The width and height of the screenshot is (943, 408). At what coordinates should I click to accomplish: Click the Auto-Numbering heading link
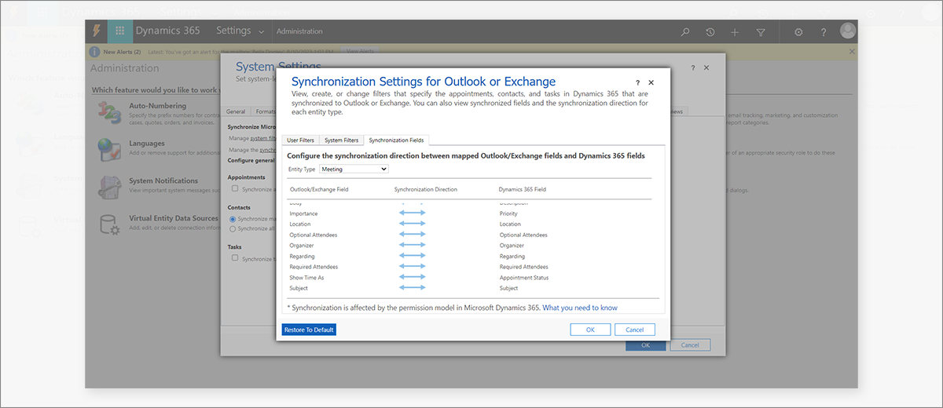pyautogui.click(x=157, y=105)
